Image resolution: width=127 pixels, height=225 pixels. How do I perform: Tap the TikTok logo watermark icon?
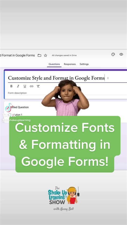pos(9,108)
